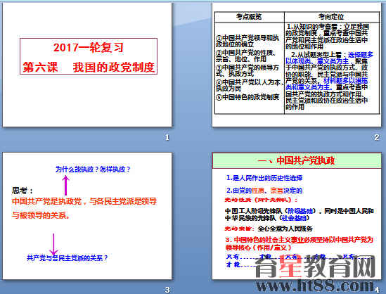Viewport: 386px width, 294px height.
Task: Click the slide number 2 label
Action: pos(376,137)
